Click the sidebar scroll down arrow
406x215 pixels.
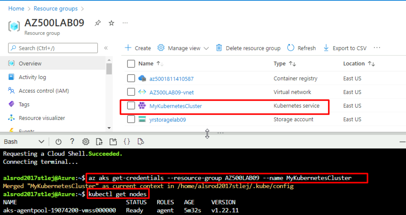pyautogui.click(x=109, y=128)
